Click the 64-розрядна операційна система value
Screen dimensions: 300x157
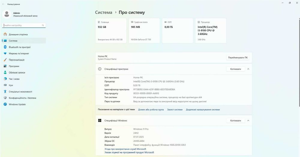coord(168,97)
